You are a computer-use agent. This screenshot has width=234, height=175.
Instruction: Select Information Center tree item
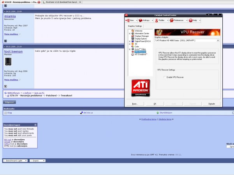click(x=142, y=33)
